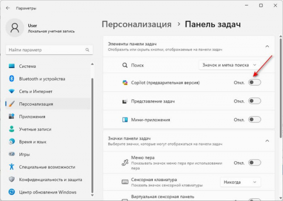Open the Сенсорная клавиатура 'Никогда' dropdown
This screenshot has width=283, height=201.
tap(241, 182)
